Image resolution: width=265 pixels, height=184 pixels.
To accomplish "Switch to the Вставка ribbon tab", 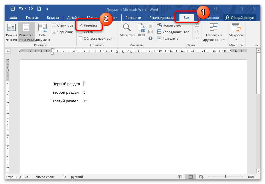I will 53,18.
